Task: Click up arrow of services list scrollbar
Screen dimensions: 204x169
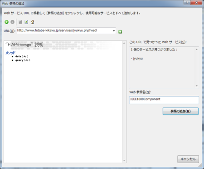Action: pyautogui.click(x=197, y=50)
